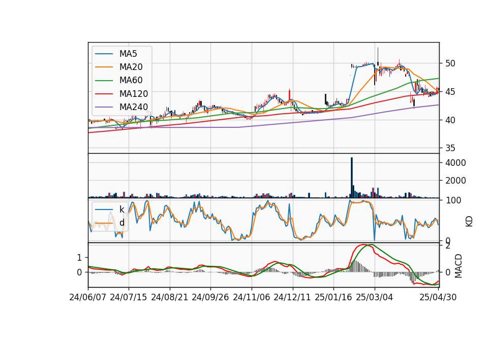Click the volume axis value 2000

pos(455,181)
